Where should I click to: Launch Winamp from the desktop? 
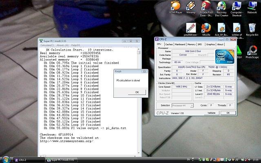tap(190, 7)
